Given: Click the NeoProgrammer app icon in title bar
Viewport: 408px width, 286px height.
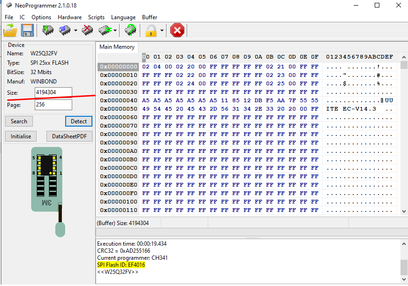Looking at the screenshot, I should click(x=9, y=5).
